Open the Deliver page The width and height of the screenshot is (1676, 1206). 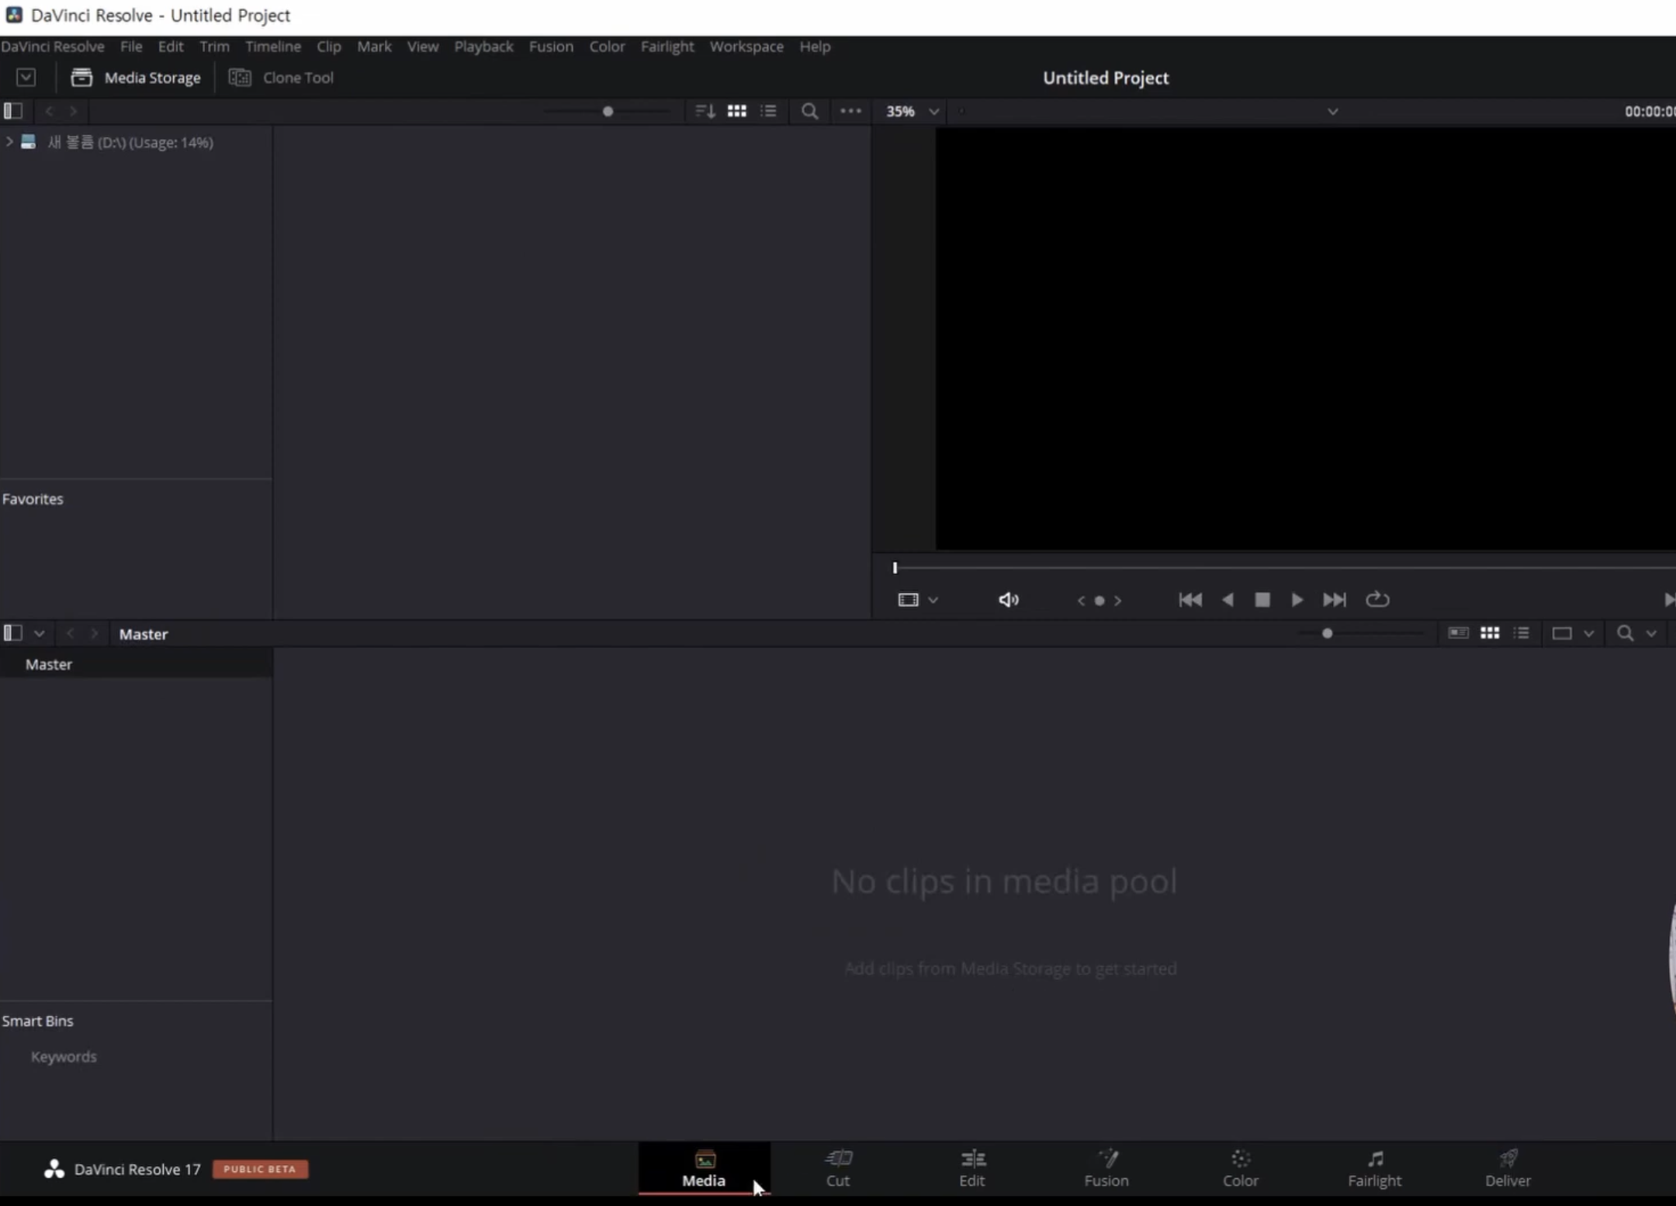[1507, 1168]
